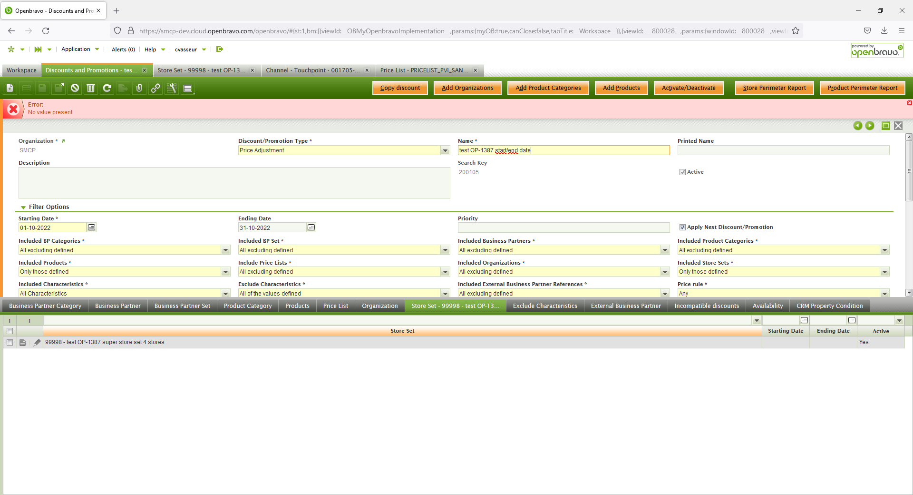
Task: Click the Attachments paperclip icon
Action: tap(139, 88)
